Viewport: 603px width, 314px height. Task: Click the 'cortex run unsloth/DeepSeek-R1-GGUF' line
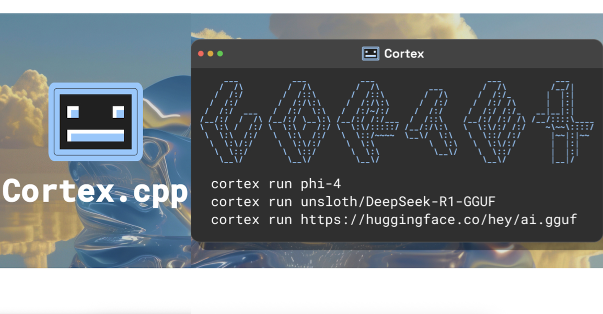(353, 202)
